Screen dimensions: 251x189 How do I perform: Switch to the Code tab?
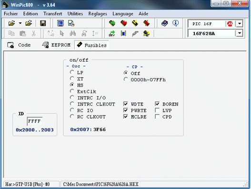[x=19, y=45]
